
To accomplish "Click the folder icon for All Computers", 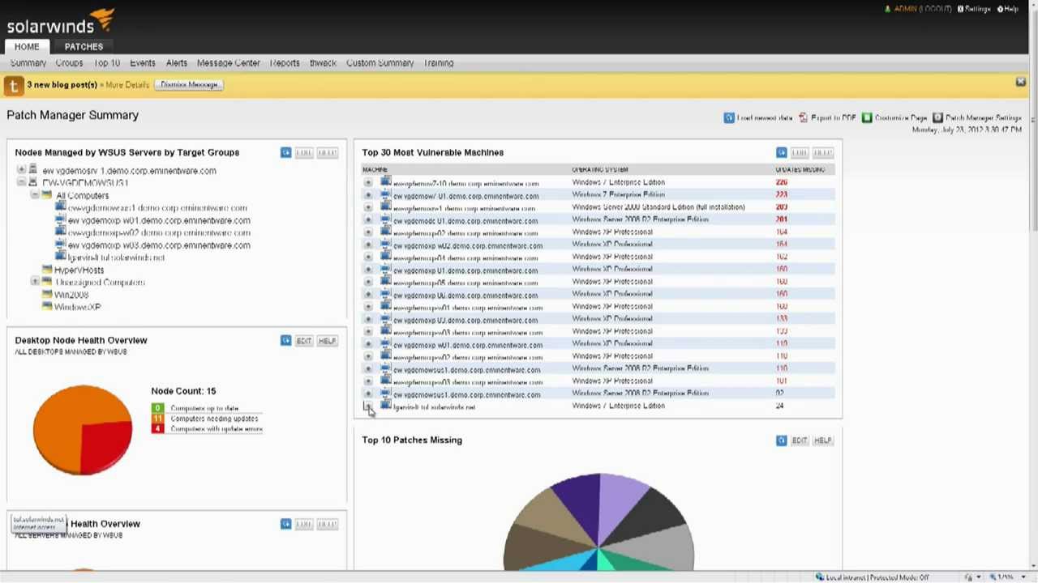I will click(x=47, y=195).
